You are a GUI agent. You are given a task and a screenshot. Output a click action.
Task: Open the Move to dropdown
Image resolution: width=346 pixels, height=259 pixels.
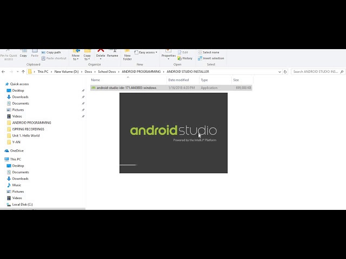[76, 55]
